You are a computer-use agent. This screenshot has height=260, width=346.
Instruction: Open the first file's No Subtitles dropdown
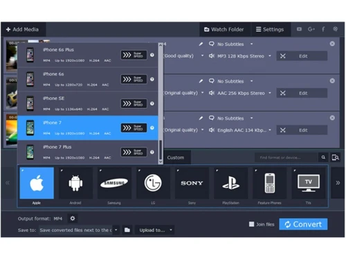tap(230, 44)
